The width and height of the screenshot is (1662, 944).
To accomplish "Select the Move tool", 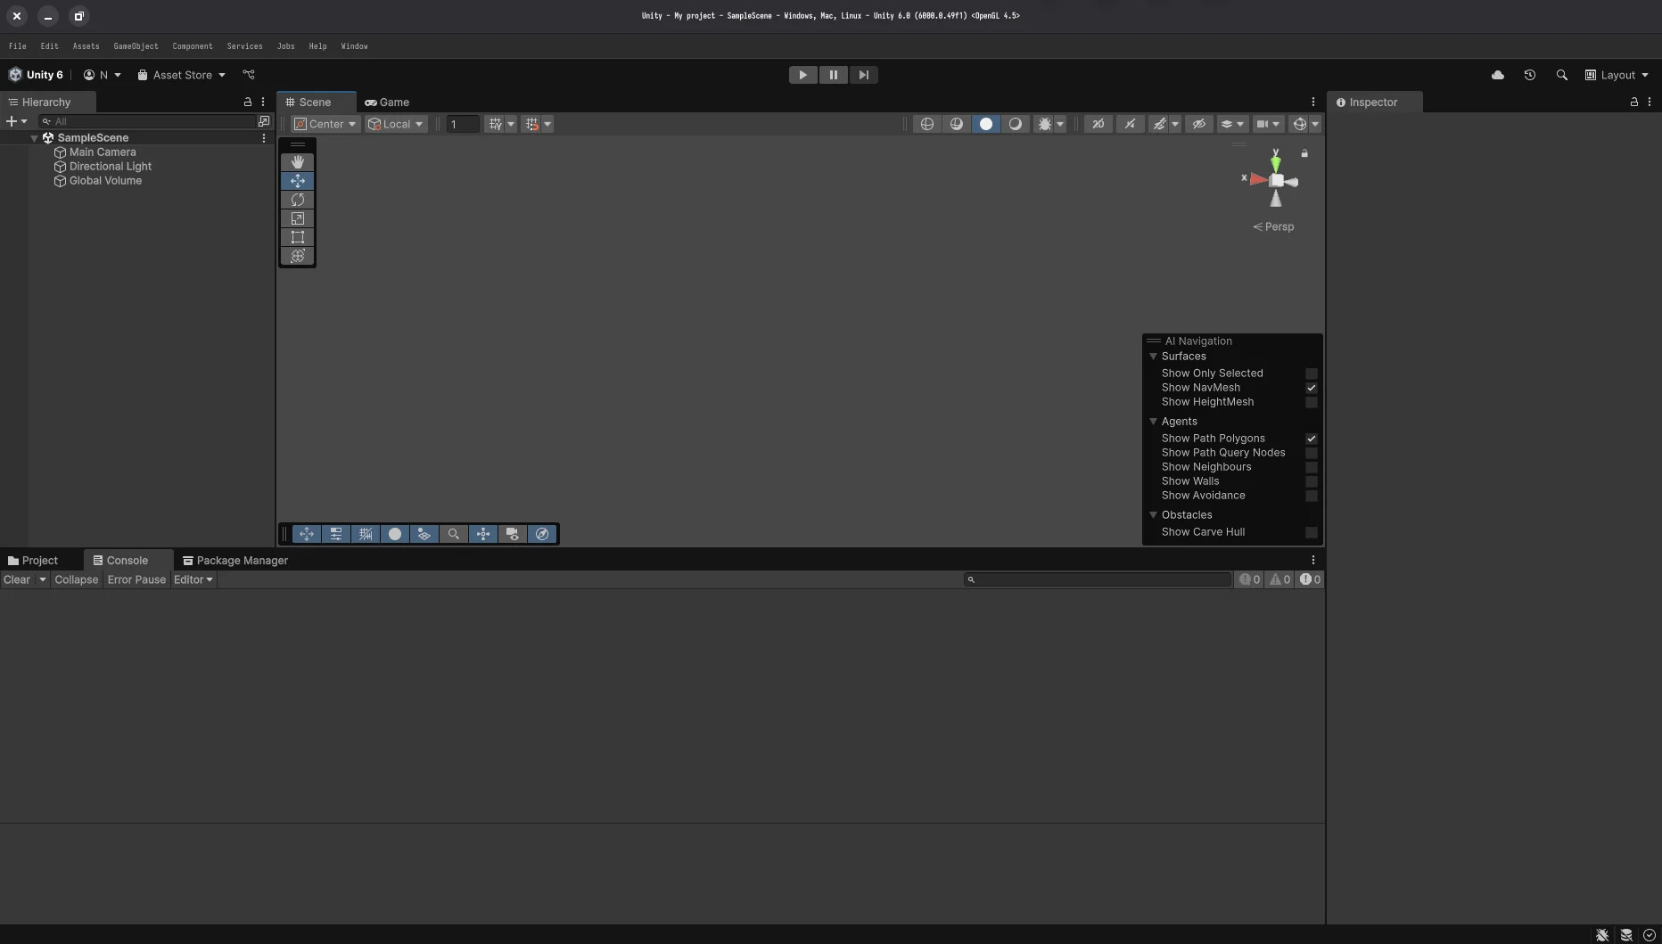I will pos(297,180).
